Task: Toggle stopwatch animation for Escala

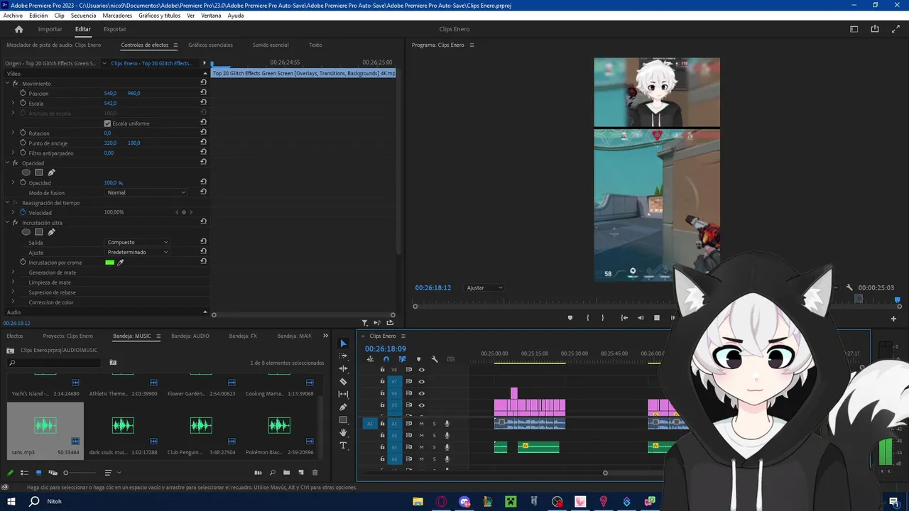Action: point(23,103)
